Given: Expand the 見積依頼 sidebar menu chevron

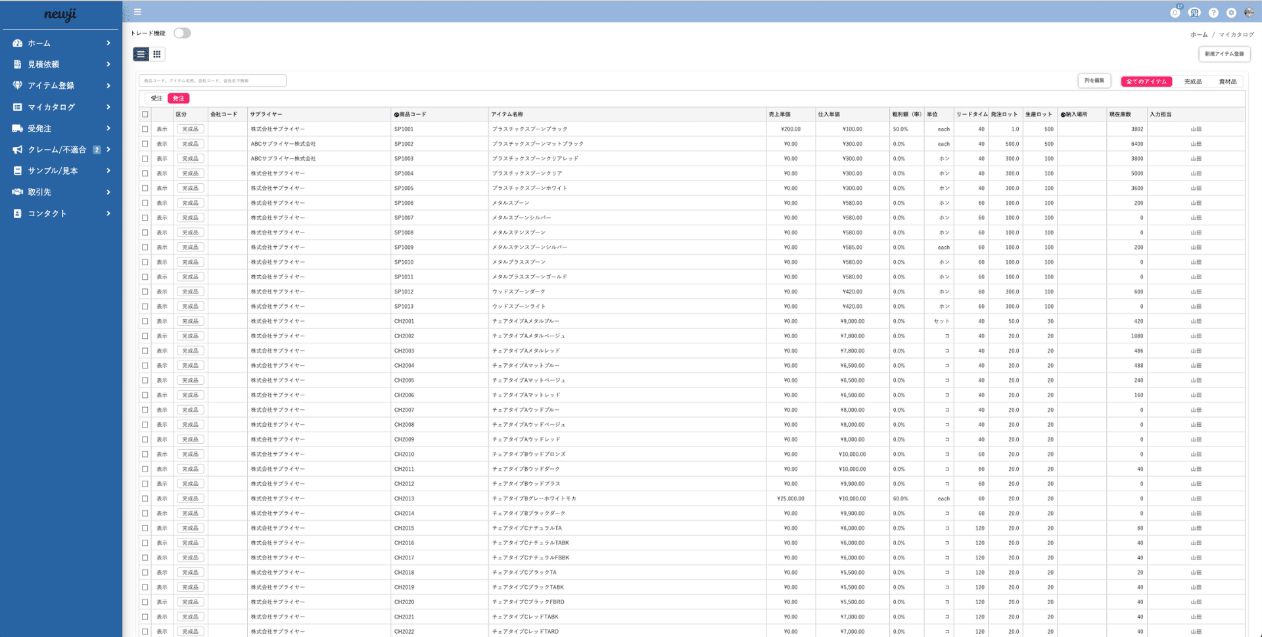Looking at the screenshot, I should coord(108,64).
